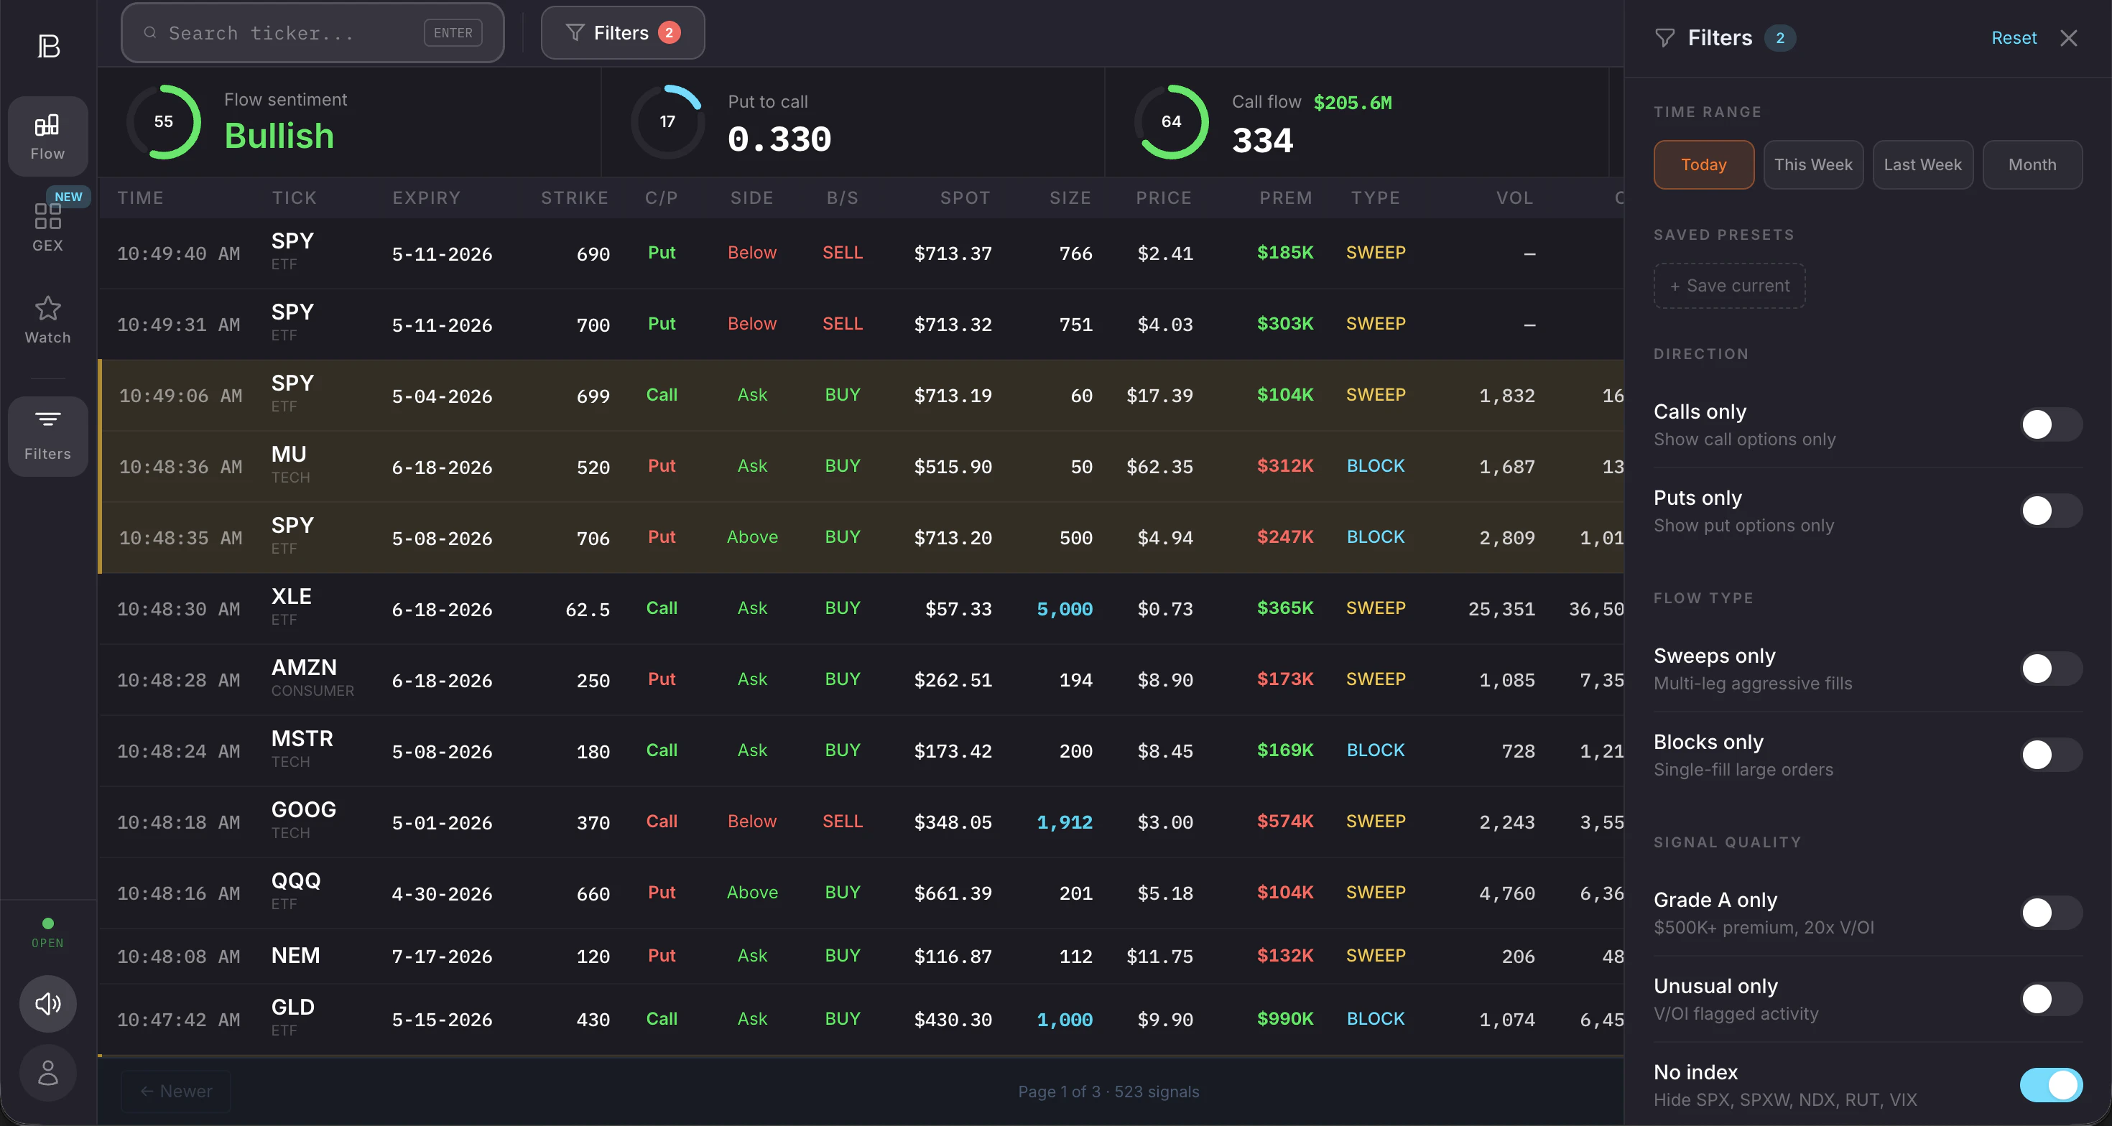Open the Flow view in sidebar

(x=47, y=136)
